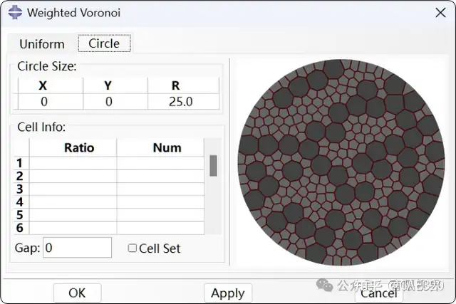Viewport: 456px width, 304px height.
Task: Edit the X value cell
Action: click(x=51, y=102)
